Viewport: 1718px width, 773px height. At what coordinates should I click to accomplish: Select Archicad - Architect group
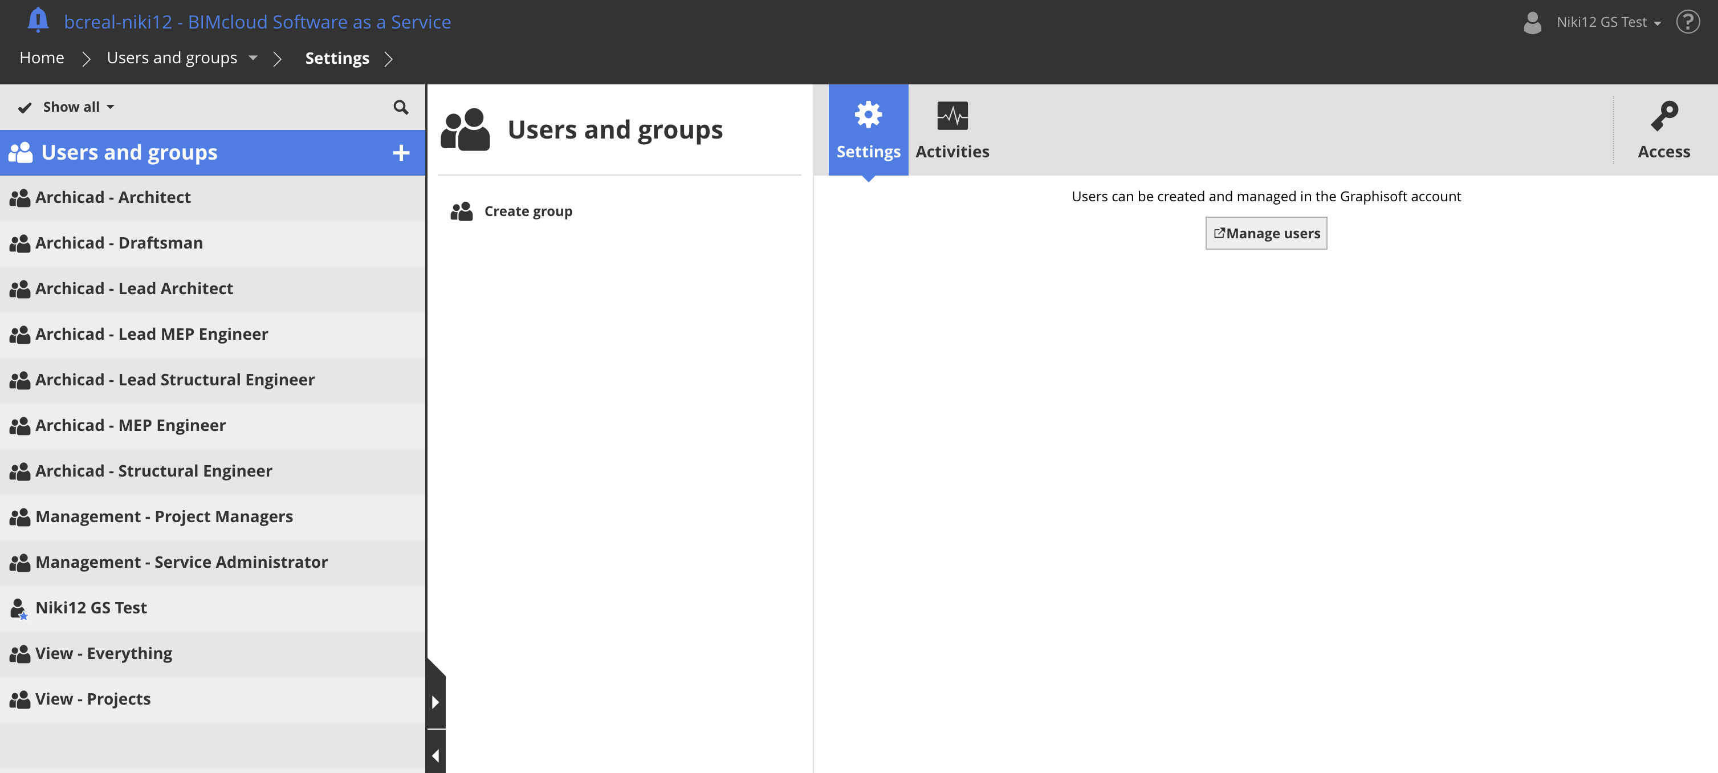point(213,198)
